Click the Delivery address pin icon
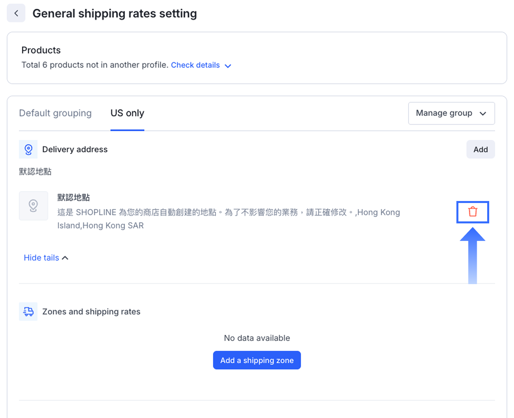The height and width of the screenshot is (418, 514). [x=28, y=149]
